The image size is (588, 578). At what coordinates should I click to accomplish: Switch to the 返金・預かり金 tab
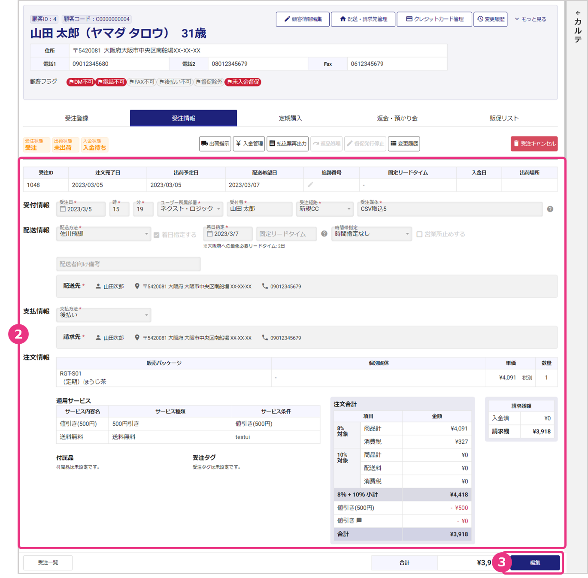397,118
